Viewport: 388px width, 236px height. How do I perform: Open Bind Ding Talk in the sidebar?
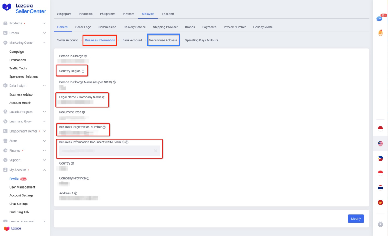pyautogui.click(x=19, y=212)
